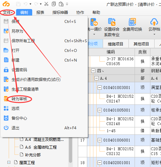Open the 指标神器 tab
This screenshot has width=161, height=167.
(60, 13)
